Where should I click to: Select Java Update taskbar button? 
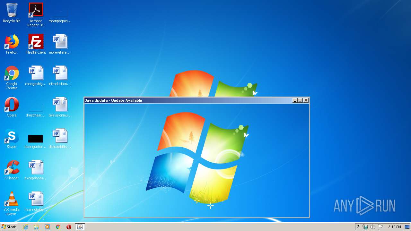[80, 227]
